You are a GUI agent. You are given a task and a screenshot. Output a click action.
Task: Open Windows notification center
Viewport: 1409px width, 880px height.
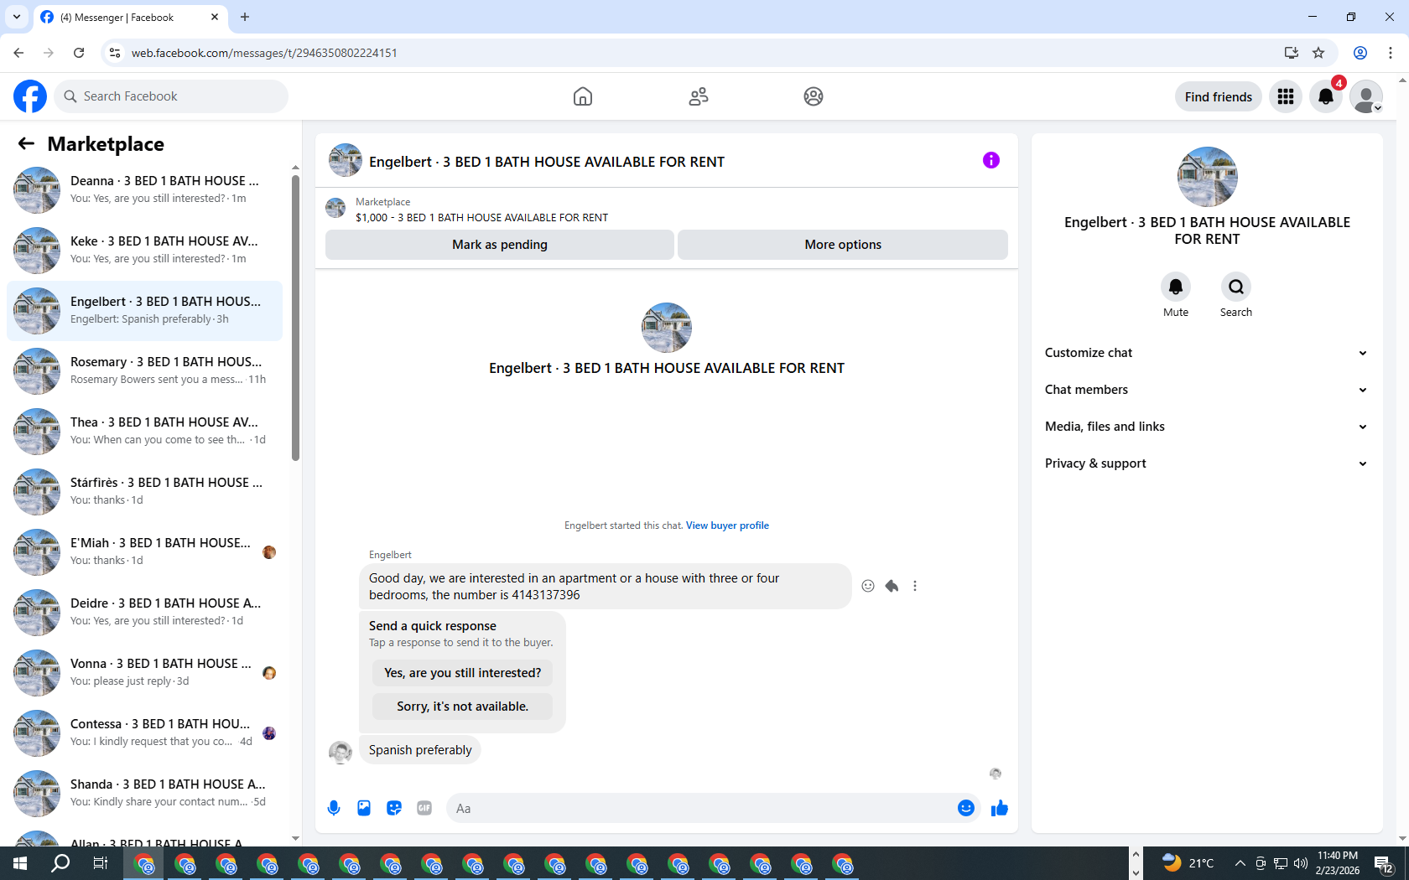pyautogui.click(x=1384, y=863)
